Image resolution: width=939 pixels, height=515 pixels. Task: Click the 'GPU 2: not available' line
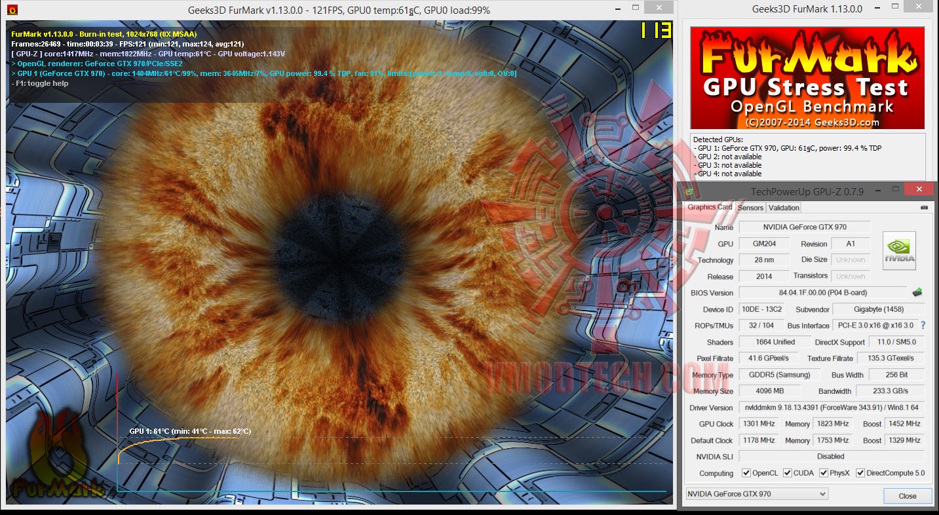click(727, 157)
